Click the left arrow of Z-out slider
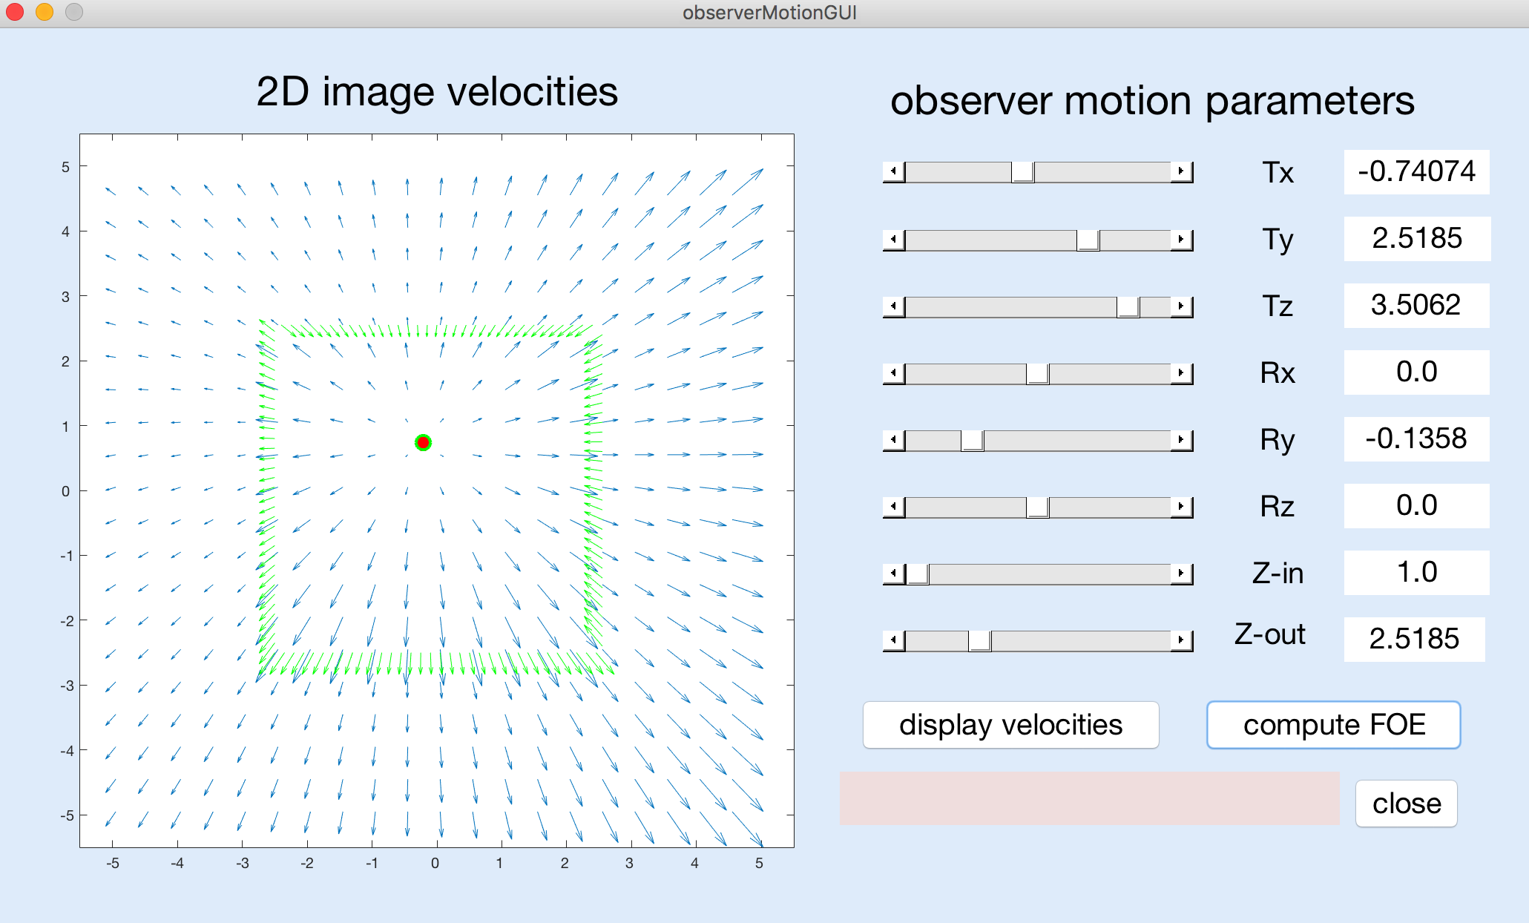The height and width of the screenshot is (923, 1529). (x=893, y=640)
